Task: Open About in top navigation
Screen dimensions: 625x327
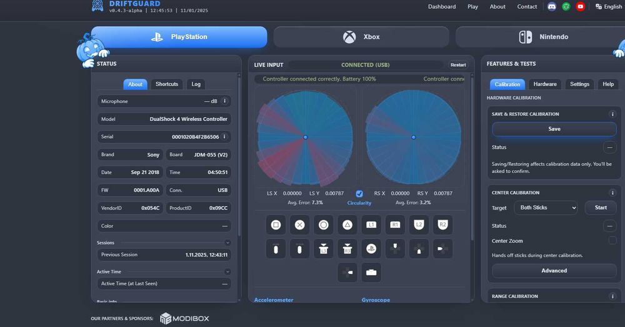Action: click(x=497, y=6)
